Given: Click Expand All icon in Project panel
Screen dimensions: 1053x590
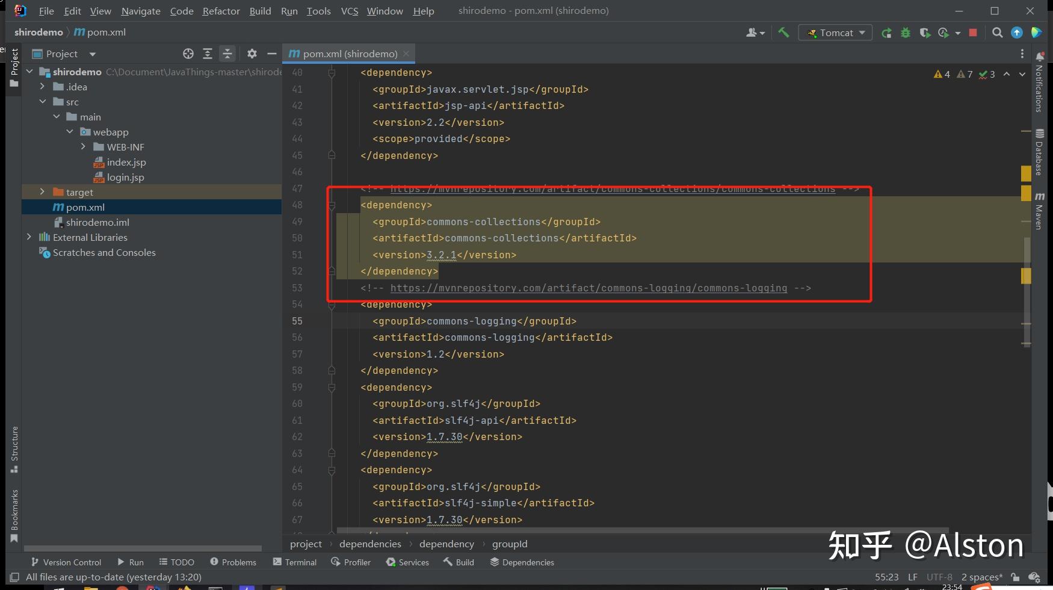Looking at the screenshot, I should pyautogui.click(x=208, y=54).
